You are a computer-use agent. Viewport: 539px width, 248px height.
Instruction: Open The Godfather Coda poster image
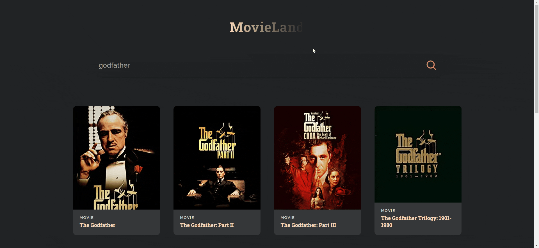coord(318,158)
